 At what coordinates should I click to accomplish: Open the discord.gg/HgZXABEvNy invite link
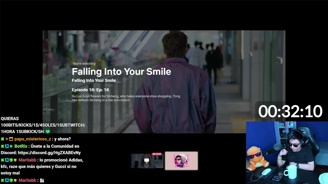pos(49,153)
